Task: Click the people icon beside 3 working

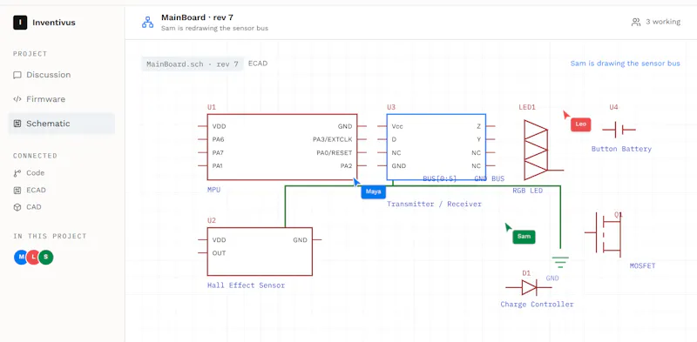Action: point(636,22)
